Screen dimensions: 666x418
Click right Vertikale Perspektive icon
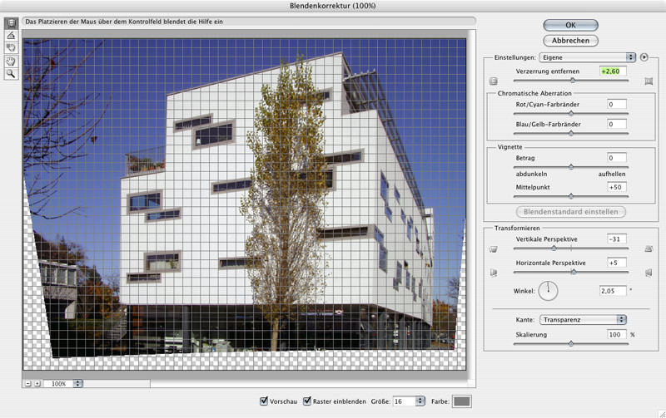(649, 248)
